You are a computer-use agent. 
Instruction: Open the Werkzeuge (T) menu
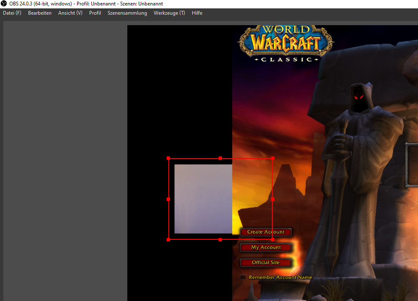pyautogui.click(x=169, y=13)
